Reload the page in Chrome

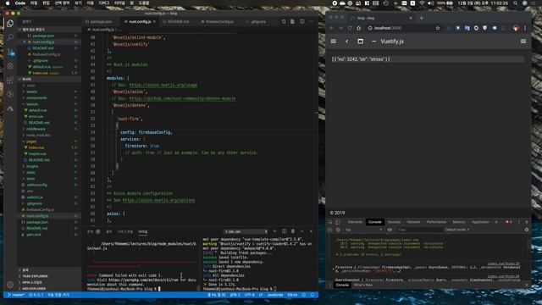pos(350,28)
